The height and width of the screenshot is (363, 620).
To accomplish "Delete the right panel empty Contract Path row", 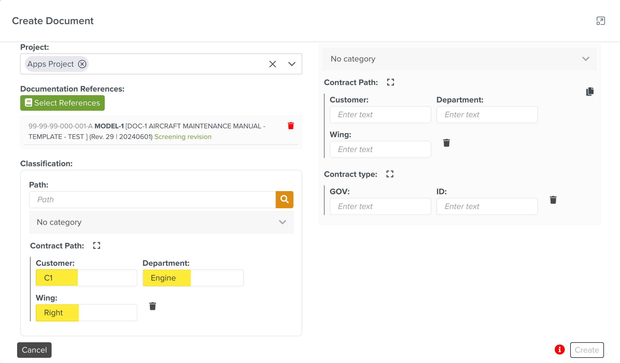I will tap(446, 143).
